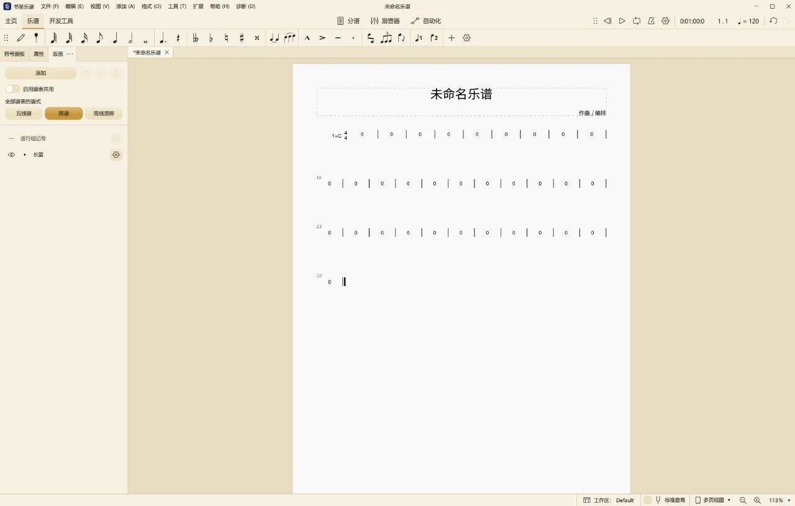795x506 pixels.
Task: Toggle 启用谱表共用 switch
Action: (12, 89)
